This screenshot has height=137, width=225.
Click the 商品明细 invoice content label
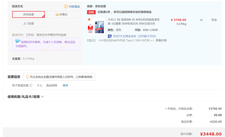pyautogui.click(x=51, y=85)
